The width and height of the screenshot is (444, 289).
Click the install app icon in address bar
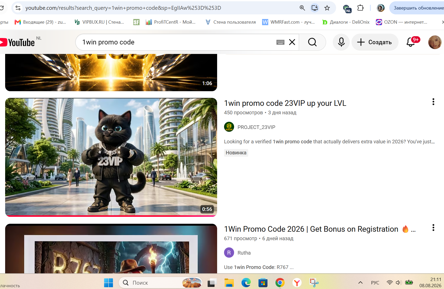[x=315, y=8]
